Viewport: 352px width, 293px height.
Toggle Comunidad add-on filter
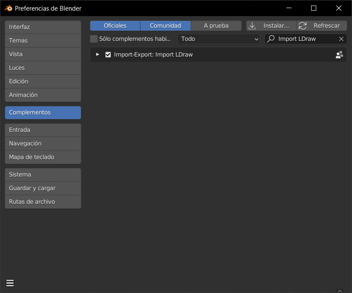pyautogui.click(x=166, y=26)
